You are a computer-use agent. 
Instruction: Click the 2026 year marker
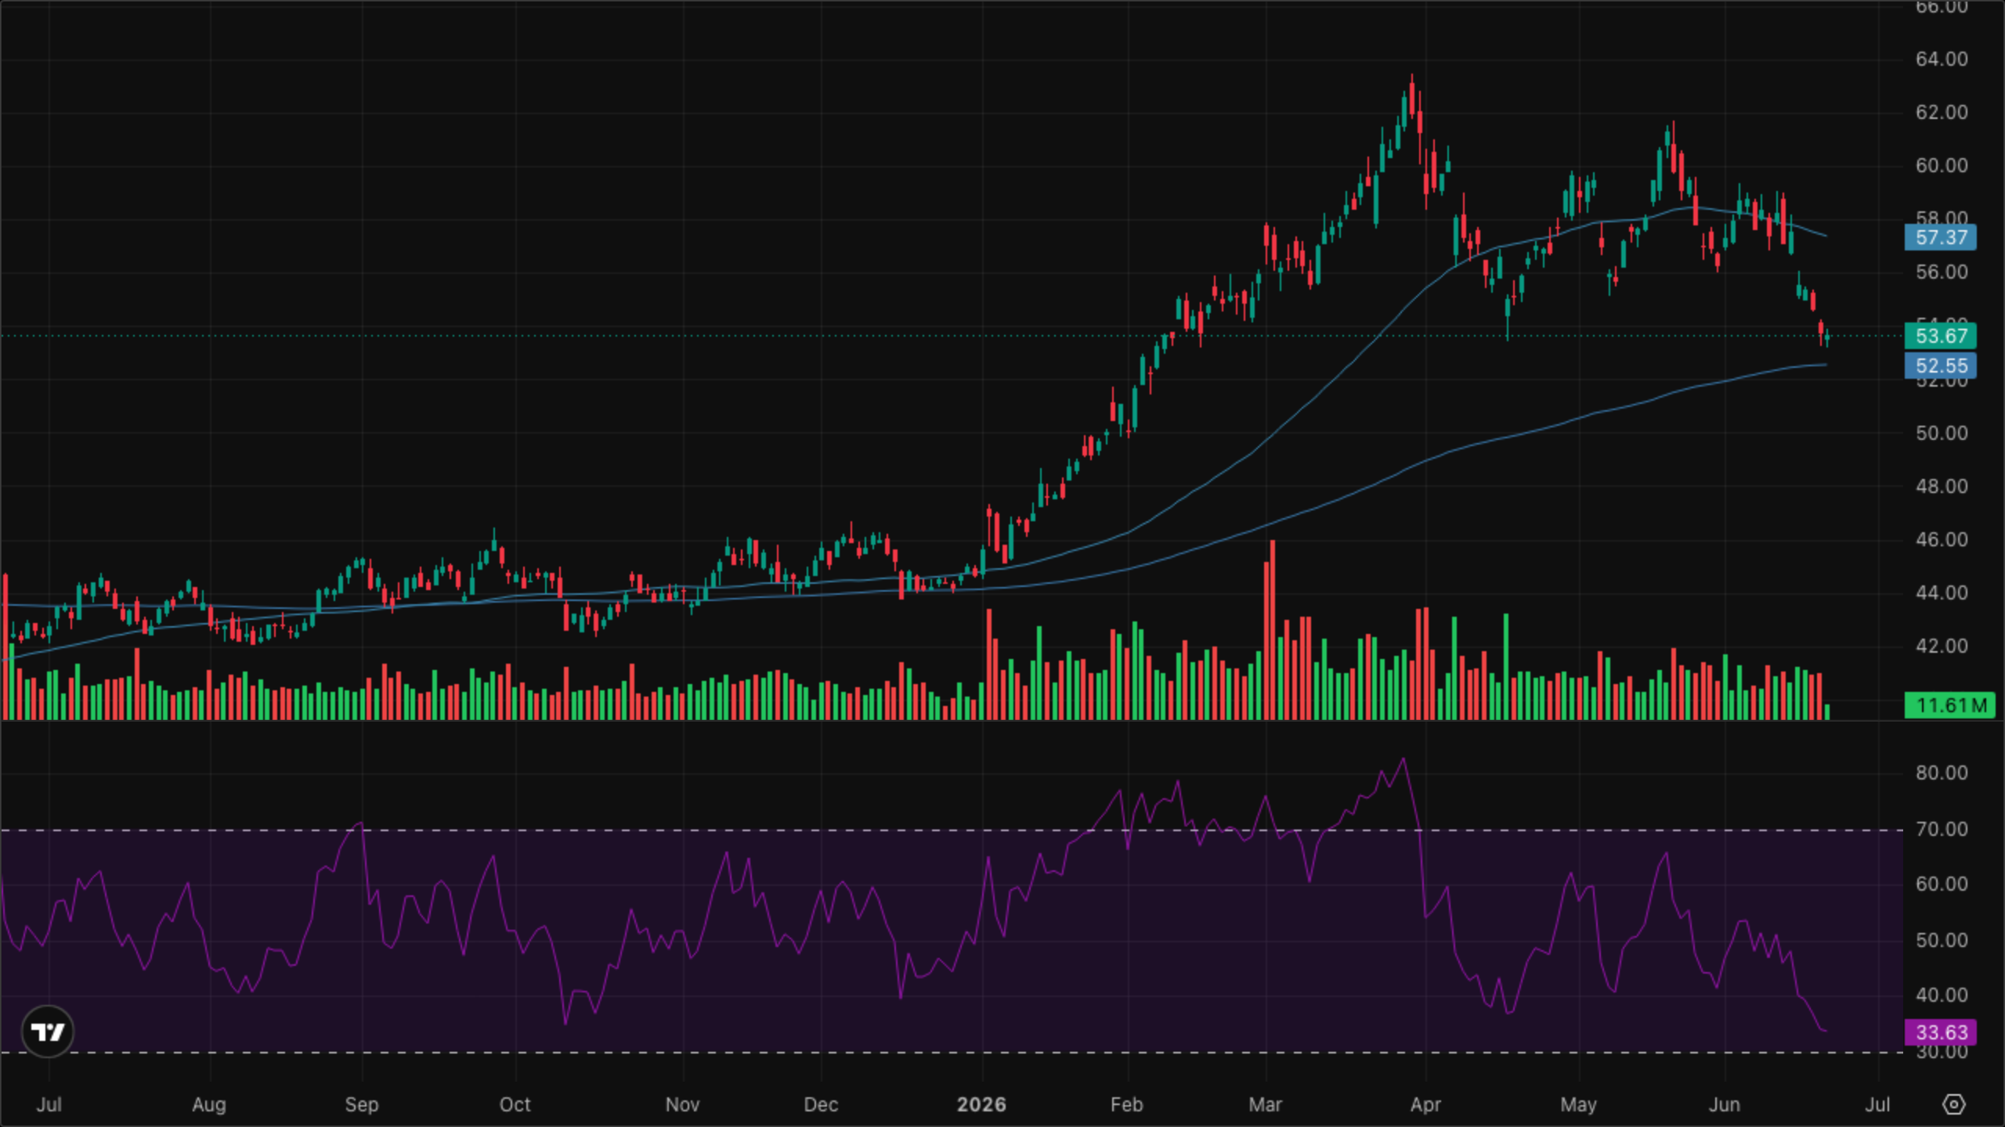pyautogui.click(x=981, y=1104)
